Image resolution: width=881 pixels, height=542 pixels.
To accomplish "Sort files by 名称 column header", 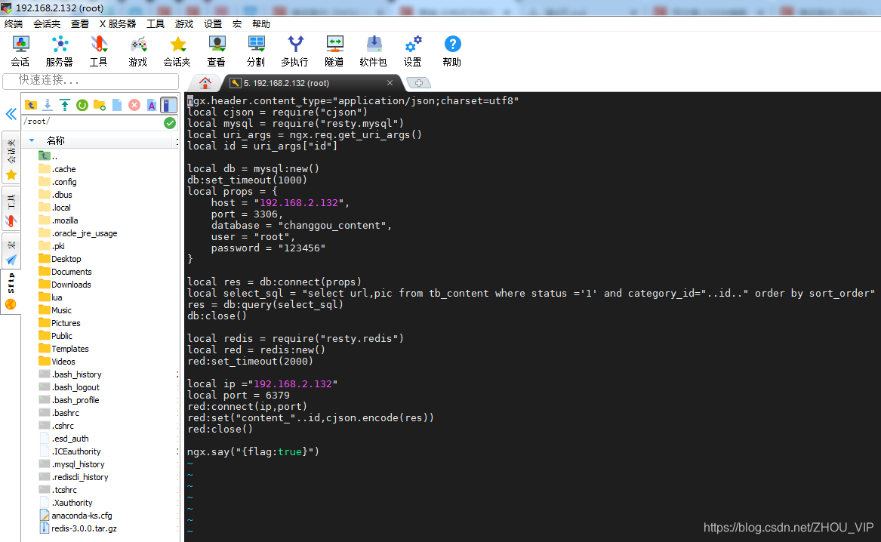I will point(56,140).
